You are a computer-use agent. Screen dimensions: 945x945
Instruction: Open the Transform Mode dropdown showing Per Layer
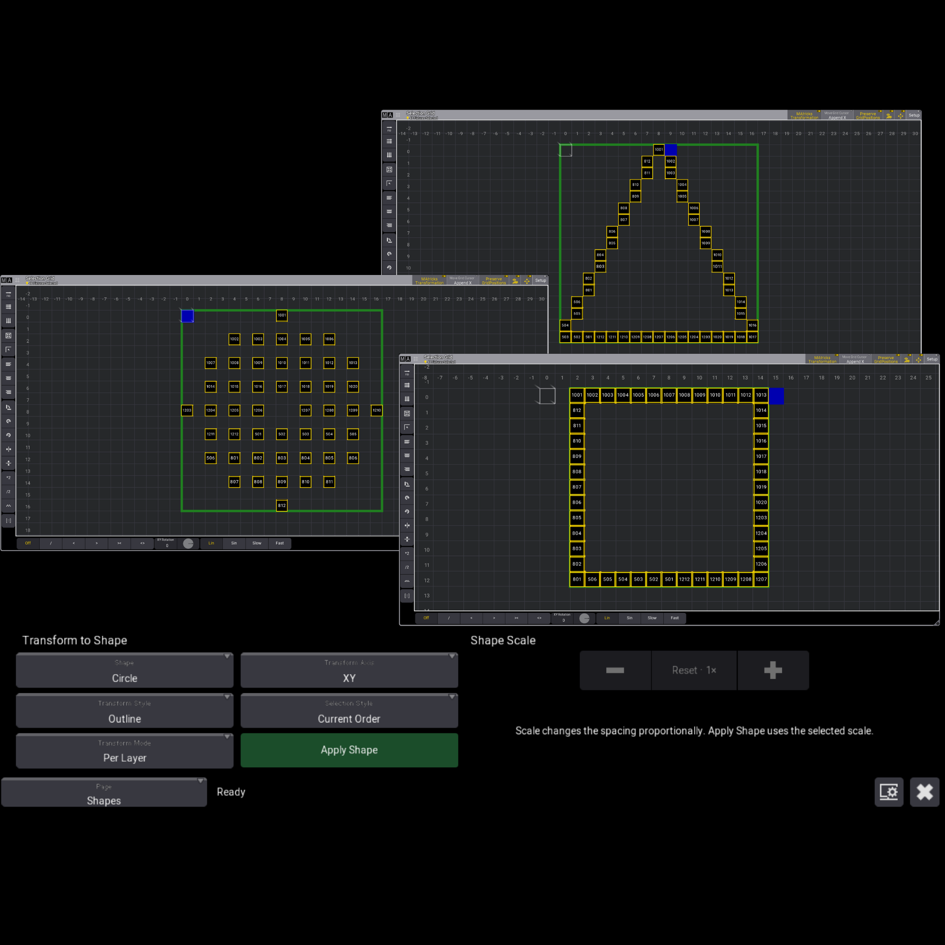(125, 751)
